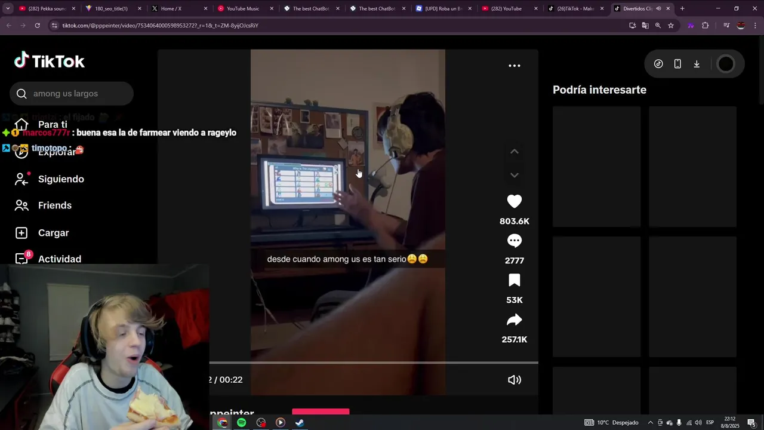Open the volume control in system tray
This screenshot has width=764, height=430.
pos(698,422)
